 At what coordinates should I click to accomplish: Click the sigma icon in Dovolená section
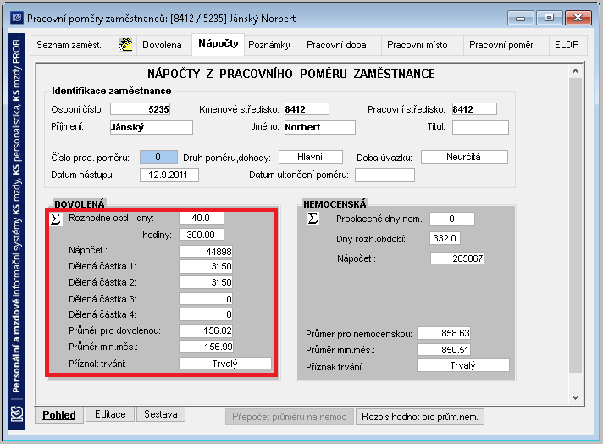coord(56,219)
